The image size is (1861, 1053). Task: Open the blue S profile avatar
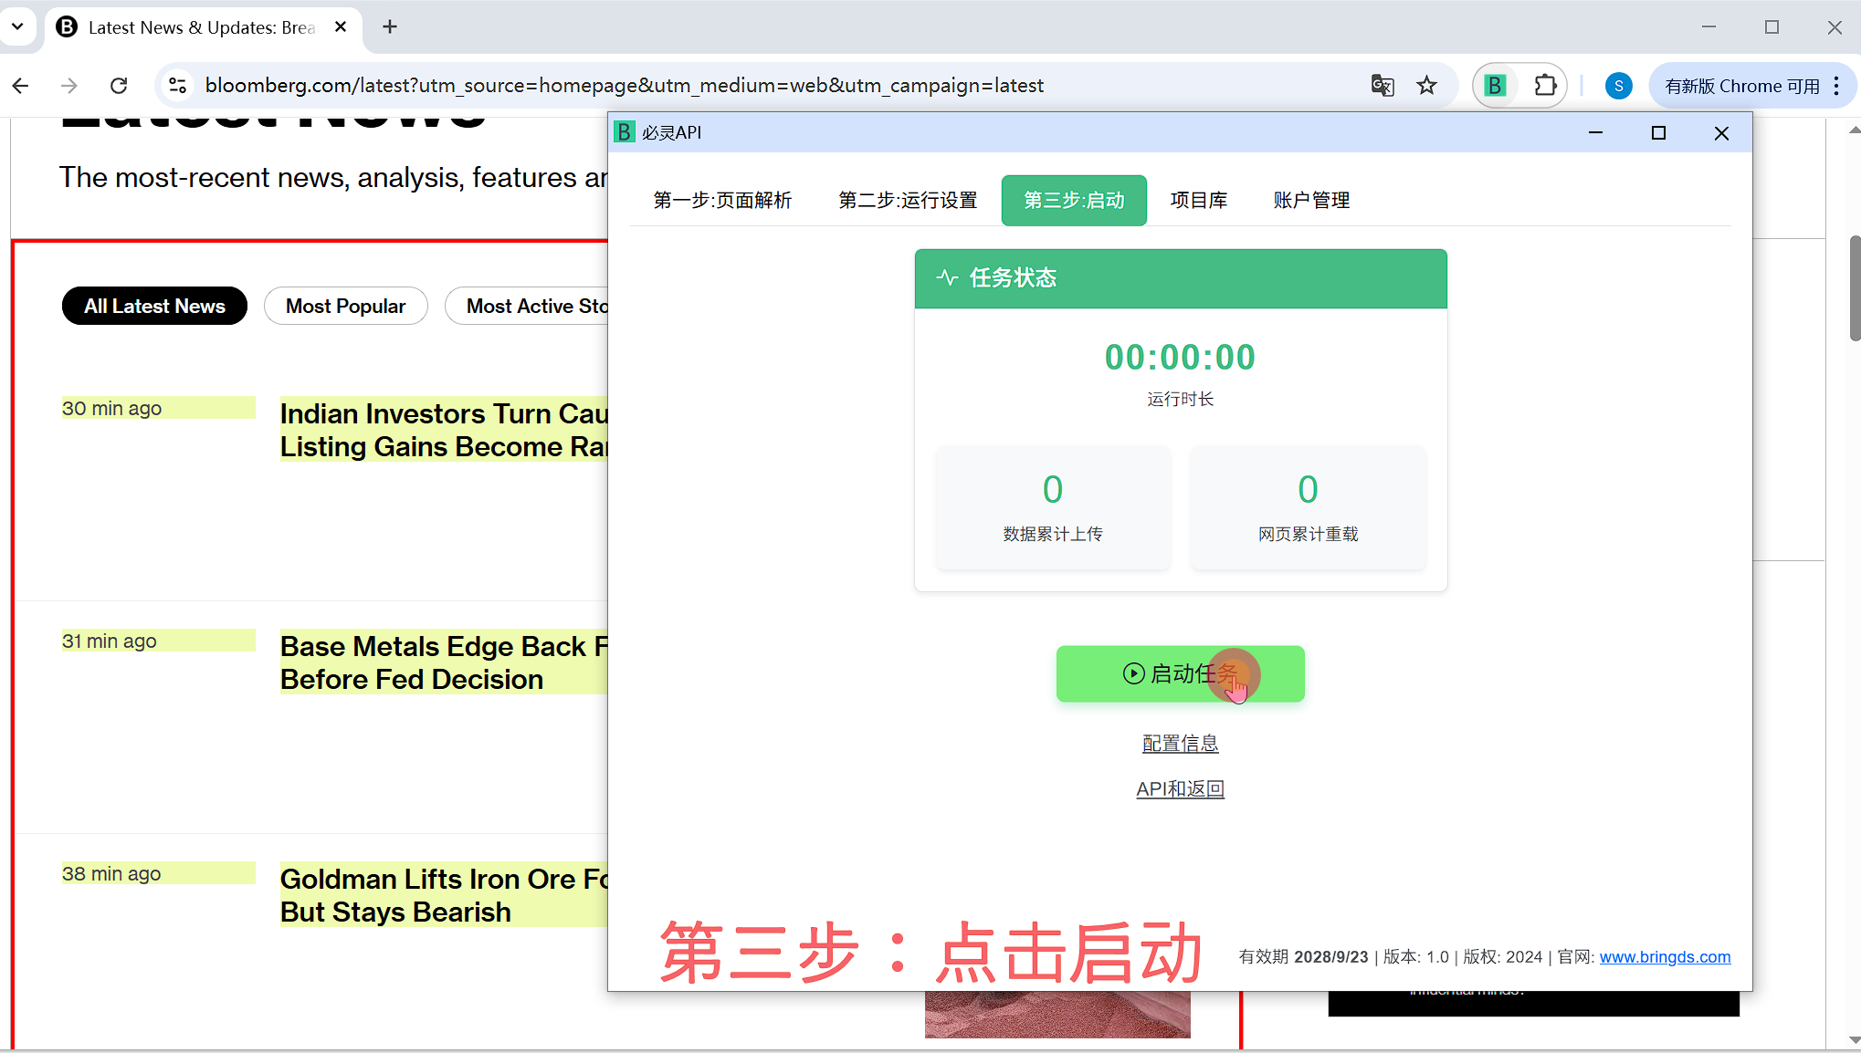click(1618, 86)
